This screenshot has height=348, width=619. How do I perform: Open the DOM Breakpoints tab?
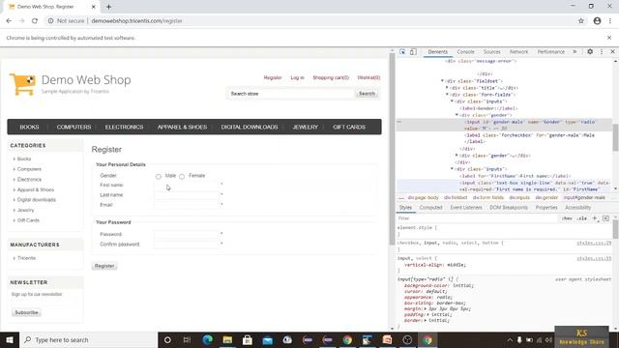click(x=509, y=207)
